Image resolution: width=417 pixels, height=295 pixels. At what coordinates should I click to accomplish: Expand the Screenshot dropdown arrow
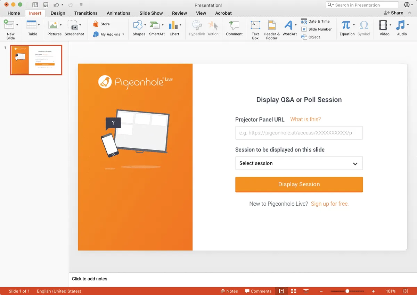[80, 25]
